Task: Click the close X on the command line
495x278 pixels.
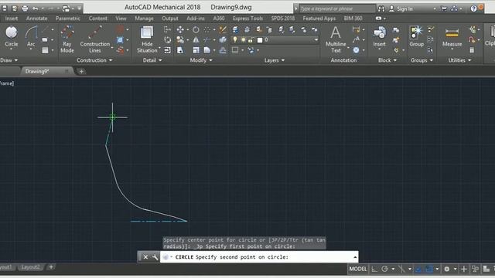Action: [145, 257]
